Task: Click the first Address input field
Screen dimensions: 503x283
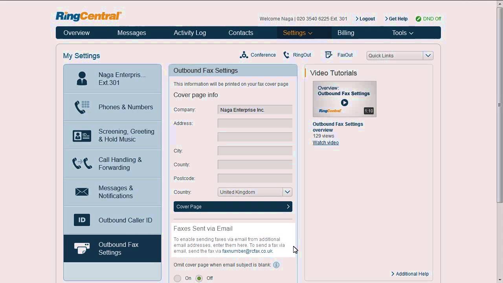Action: click(255, 123)
